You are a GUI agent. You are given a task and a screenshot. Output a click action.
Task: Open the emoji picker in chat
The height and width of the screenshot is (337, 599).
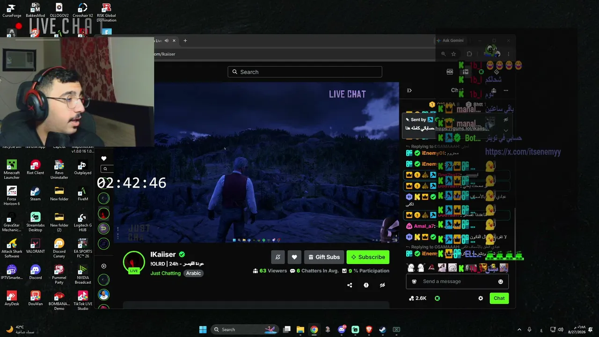coord(500,282)
